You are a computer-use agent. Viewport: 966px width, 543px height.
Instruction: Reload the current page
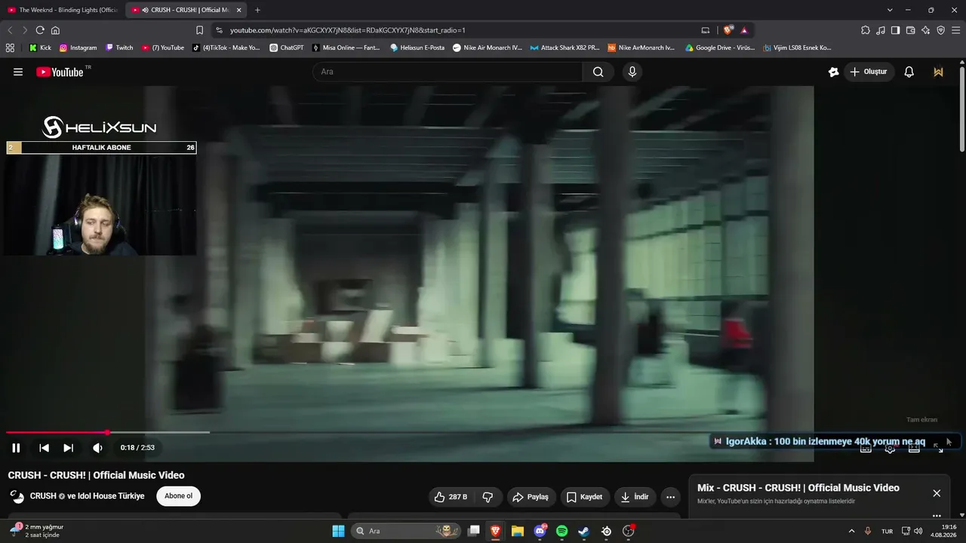click(x=40, y=30)
